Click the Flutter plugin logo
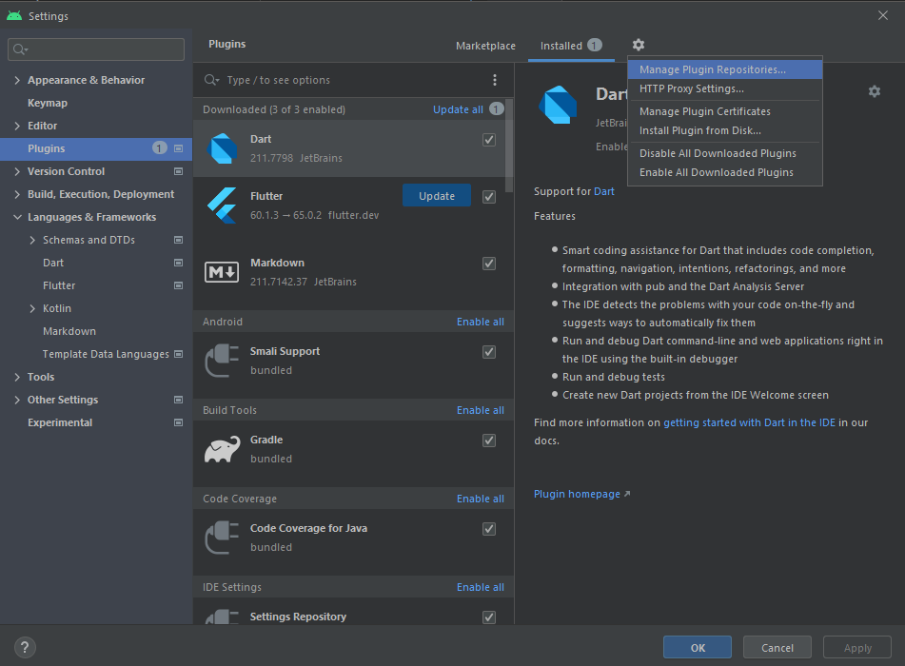Screen dimensions: 905x666 [223, 206]
